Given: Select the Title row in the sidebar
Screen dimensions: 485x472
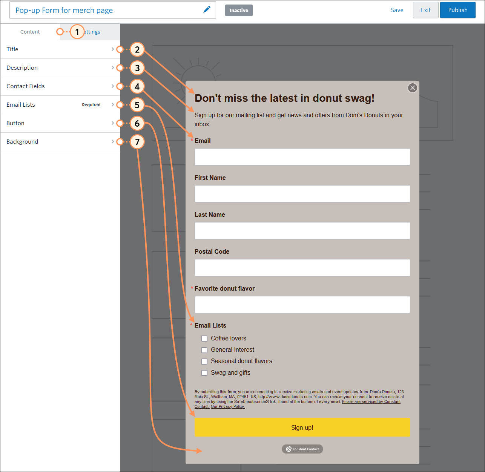Looking at the screenshot, I should 60,49.
